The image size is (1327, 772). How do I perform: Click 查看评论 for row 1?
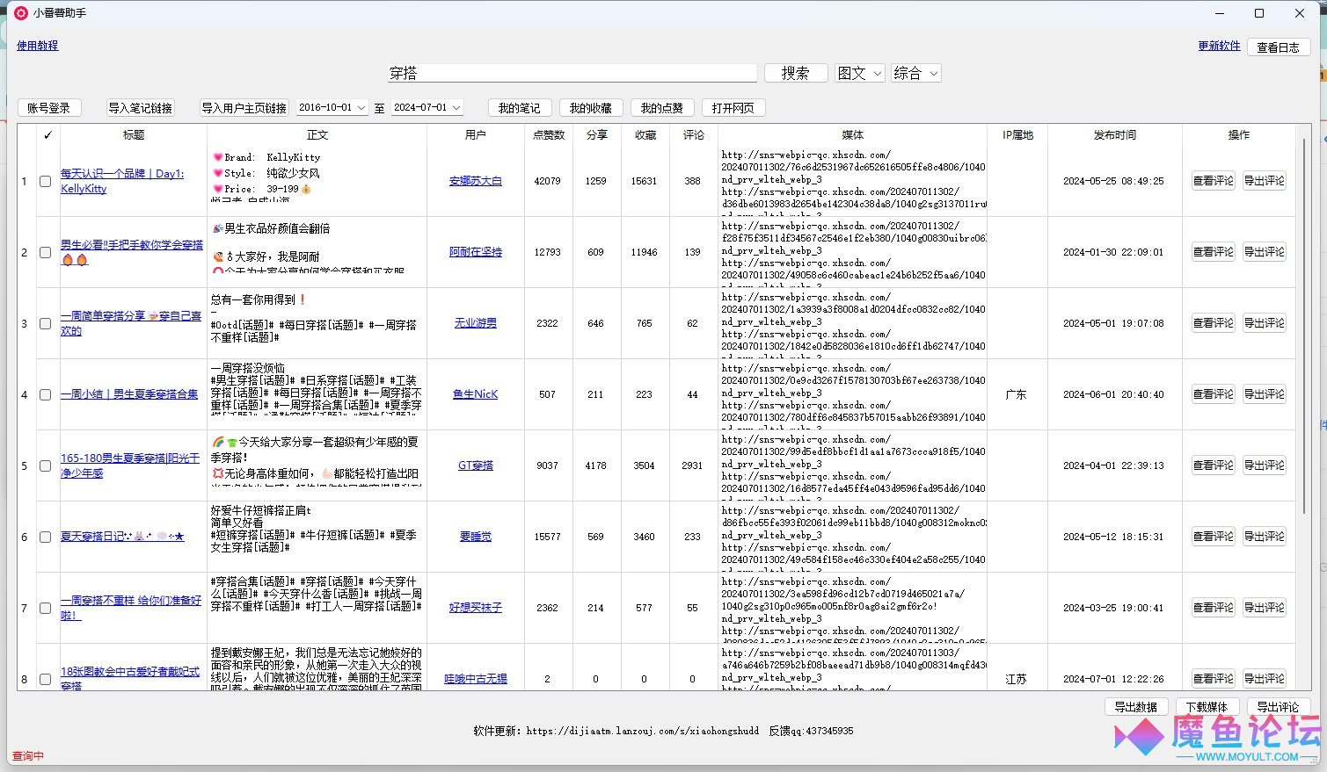1214,181
